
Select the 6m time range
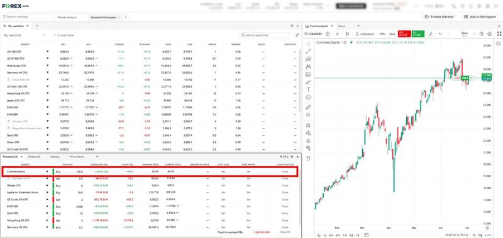tap(331, 235)
